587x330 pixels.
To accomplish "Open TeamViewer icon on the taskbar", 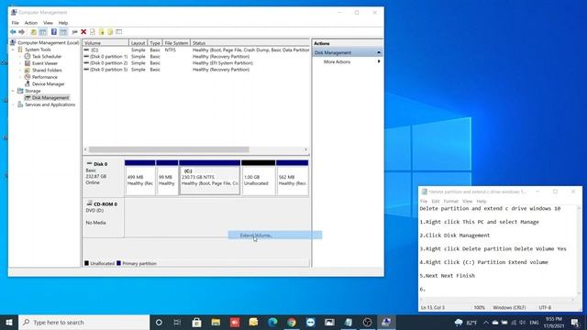I will (x=310, y=322).
